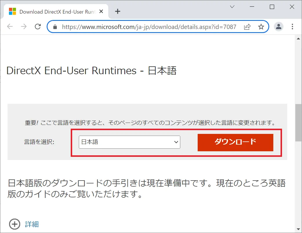This screenshot has height=233, width=302.
Task: Click the browser back arrow
Action: 10,26
